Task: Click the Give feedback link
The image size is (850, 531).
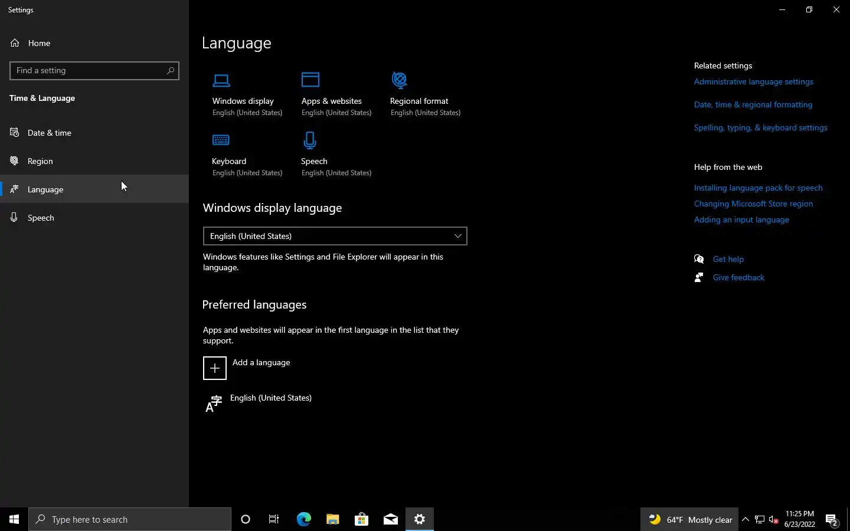Action: (738, 278)
